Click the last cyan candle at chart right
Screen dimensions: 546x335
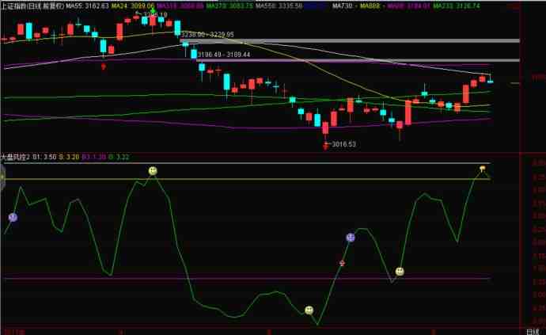click(491, 82)
